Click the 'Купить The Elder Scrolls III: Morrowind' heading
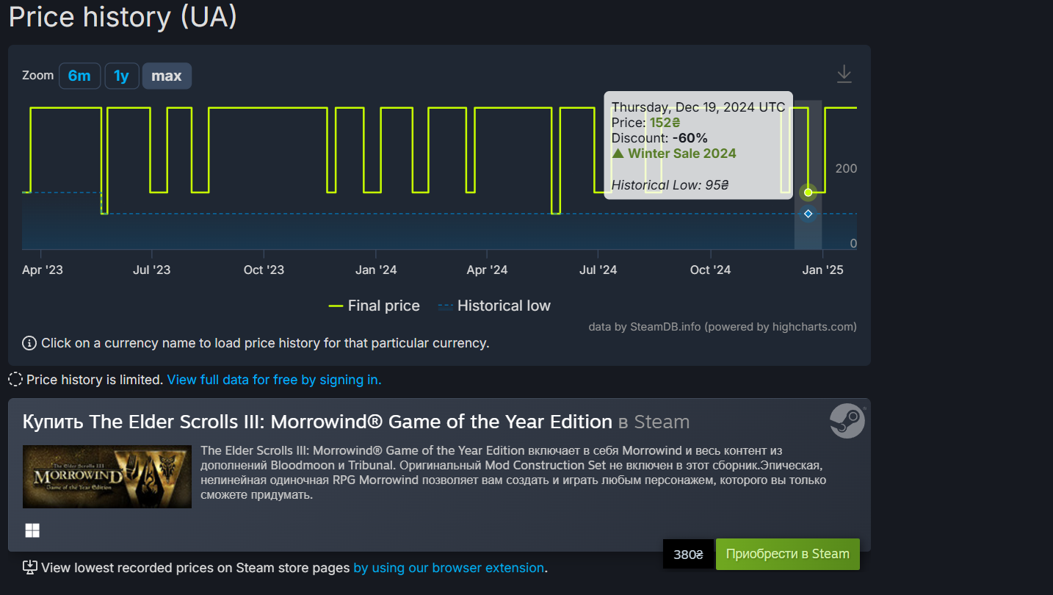 (317, 422)
